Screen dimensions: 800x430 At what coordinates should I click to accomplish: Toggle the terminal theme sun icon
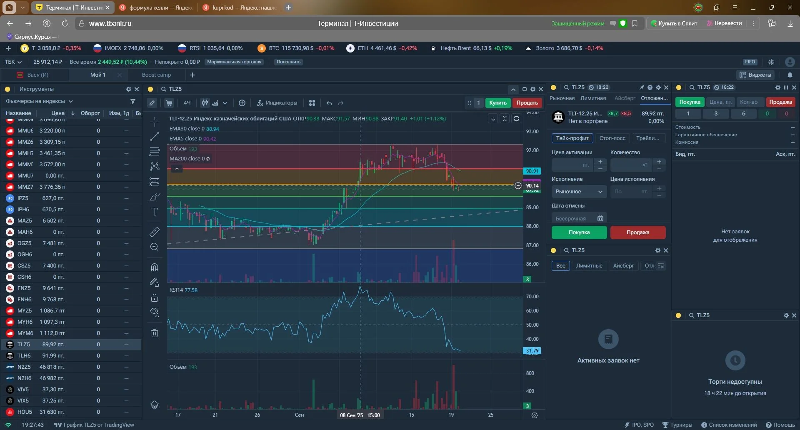tap(771, 62)
